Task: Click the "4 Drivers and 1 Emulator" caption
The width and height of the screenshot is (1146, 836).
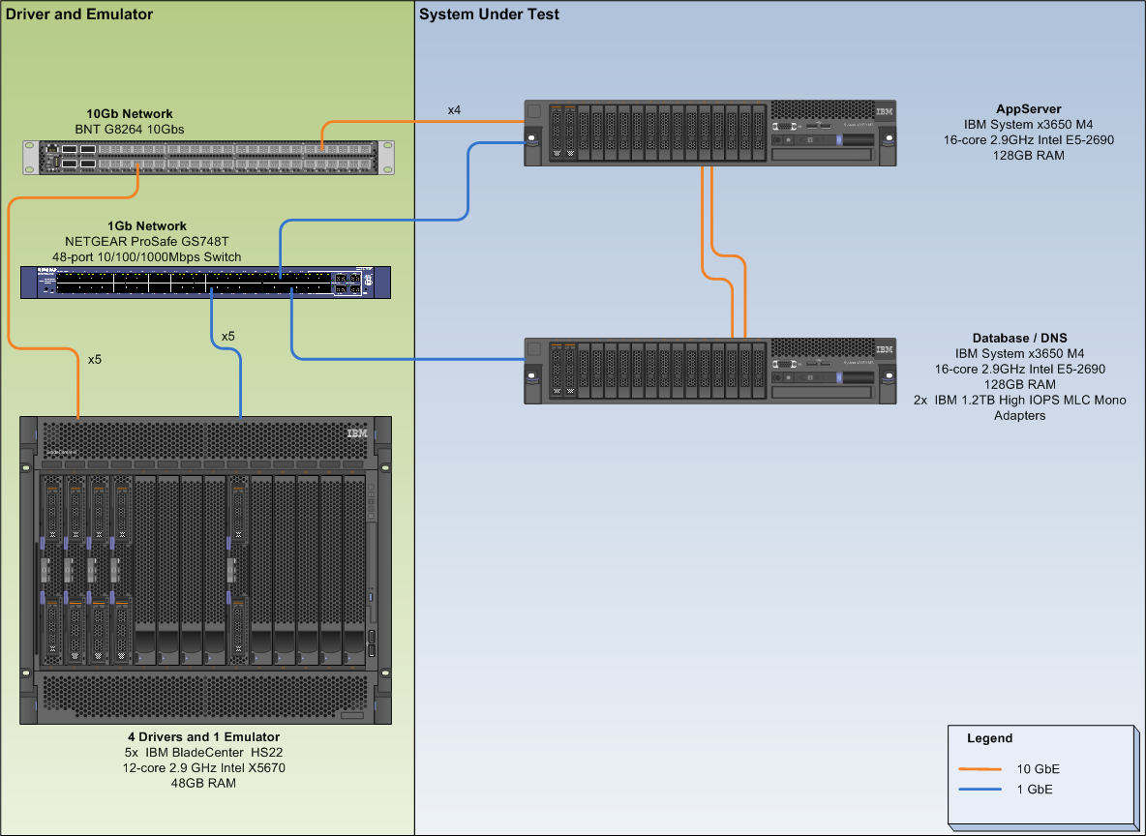Action: [x=204, y=737]
